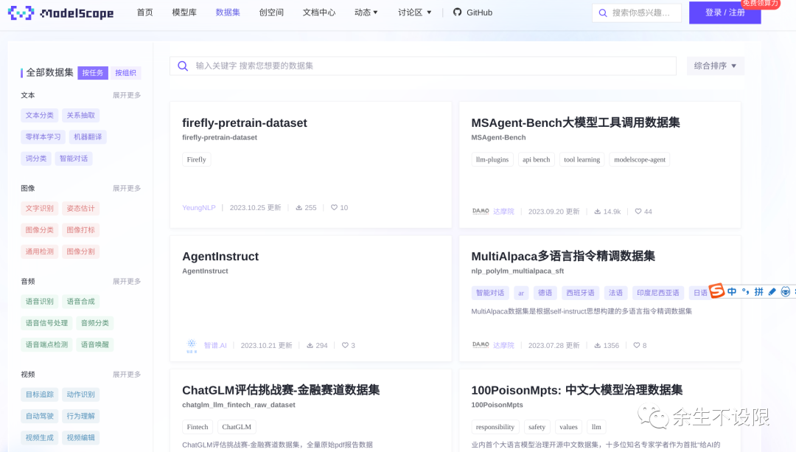Click the 西班牙语 language tag
Viewport: 796px width, 452px height.
coord(580,293)
